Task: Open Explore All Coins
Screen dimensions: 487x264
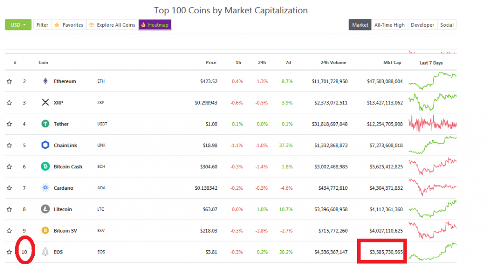Action: pyautogui.click(x=112, y=25)
